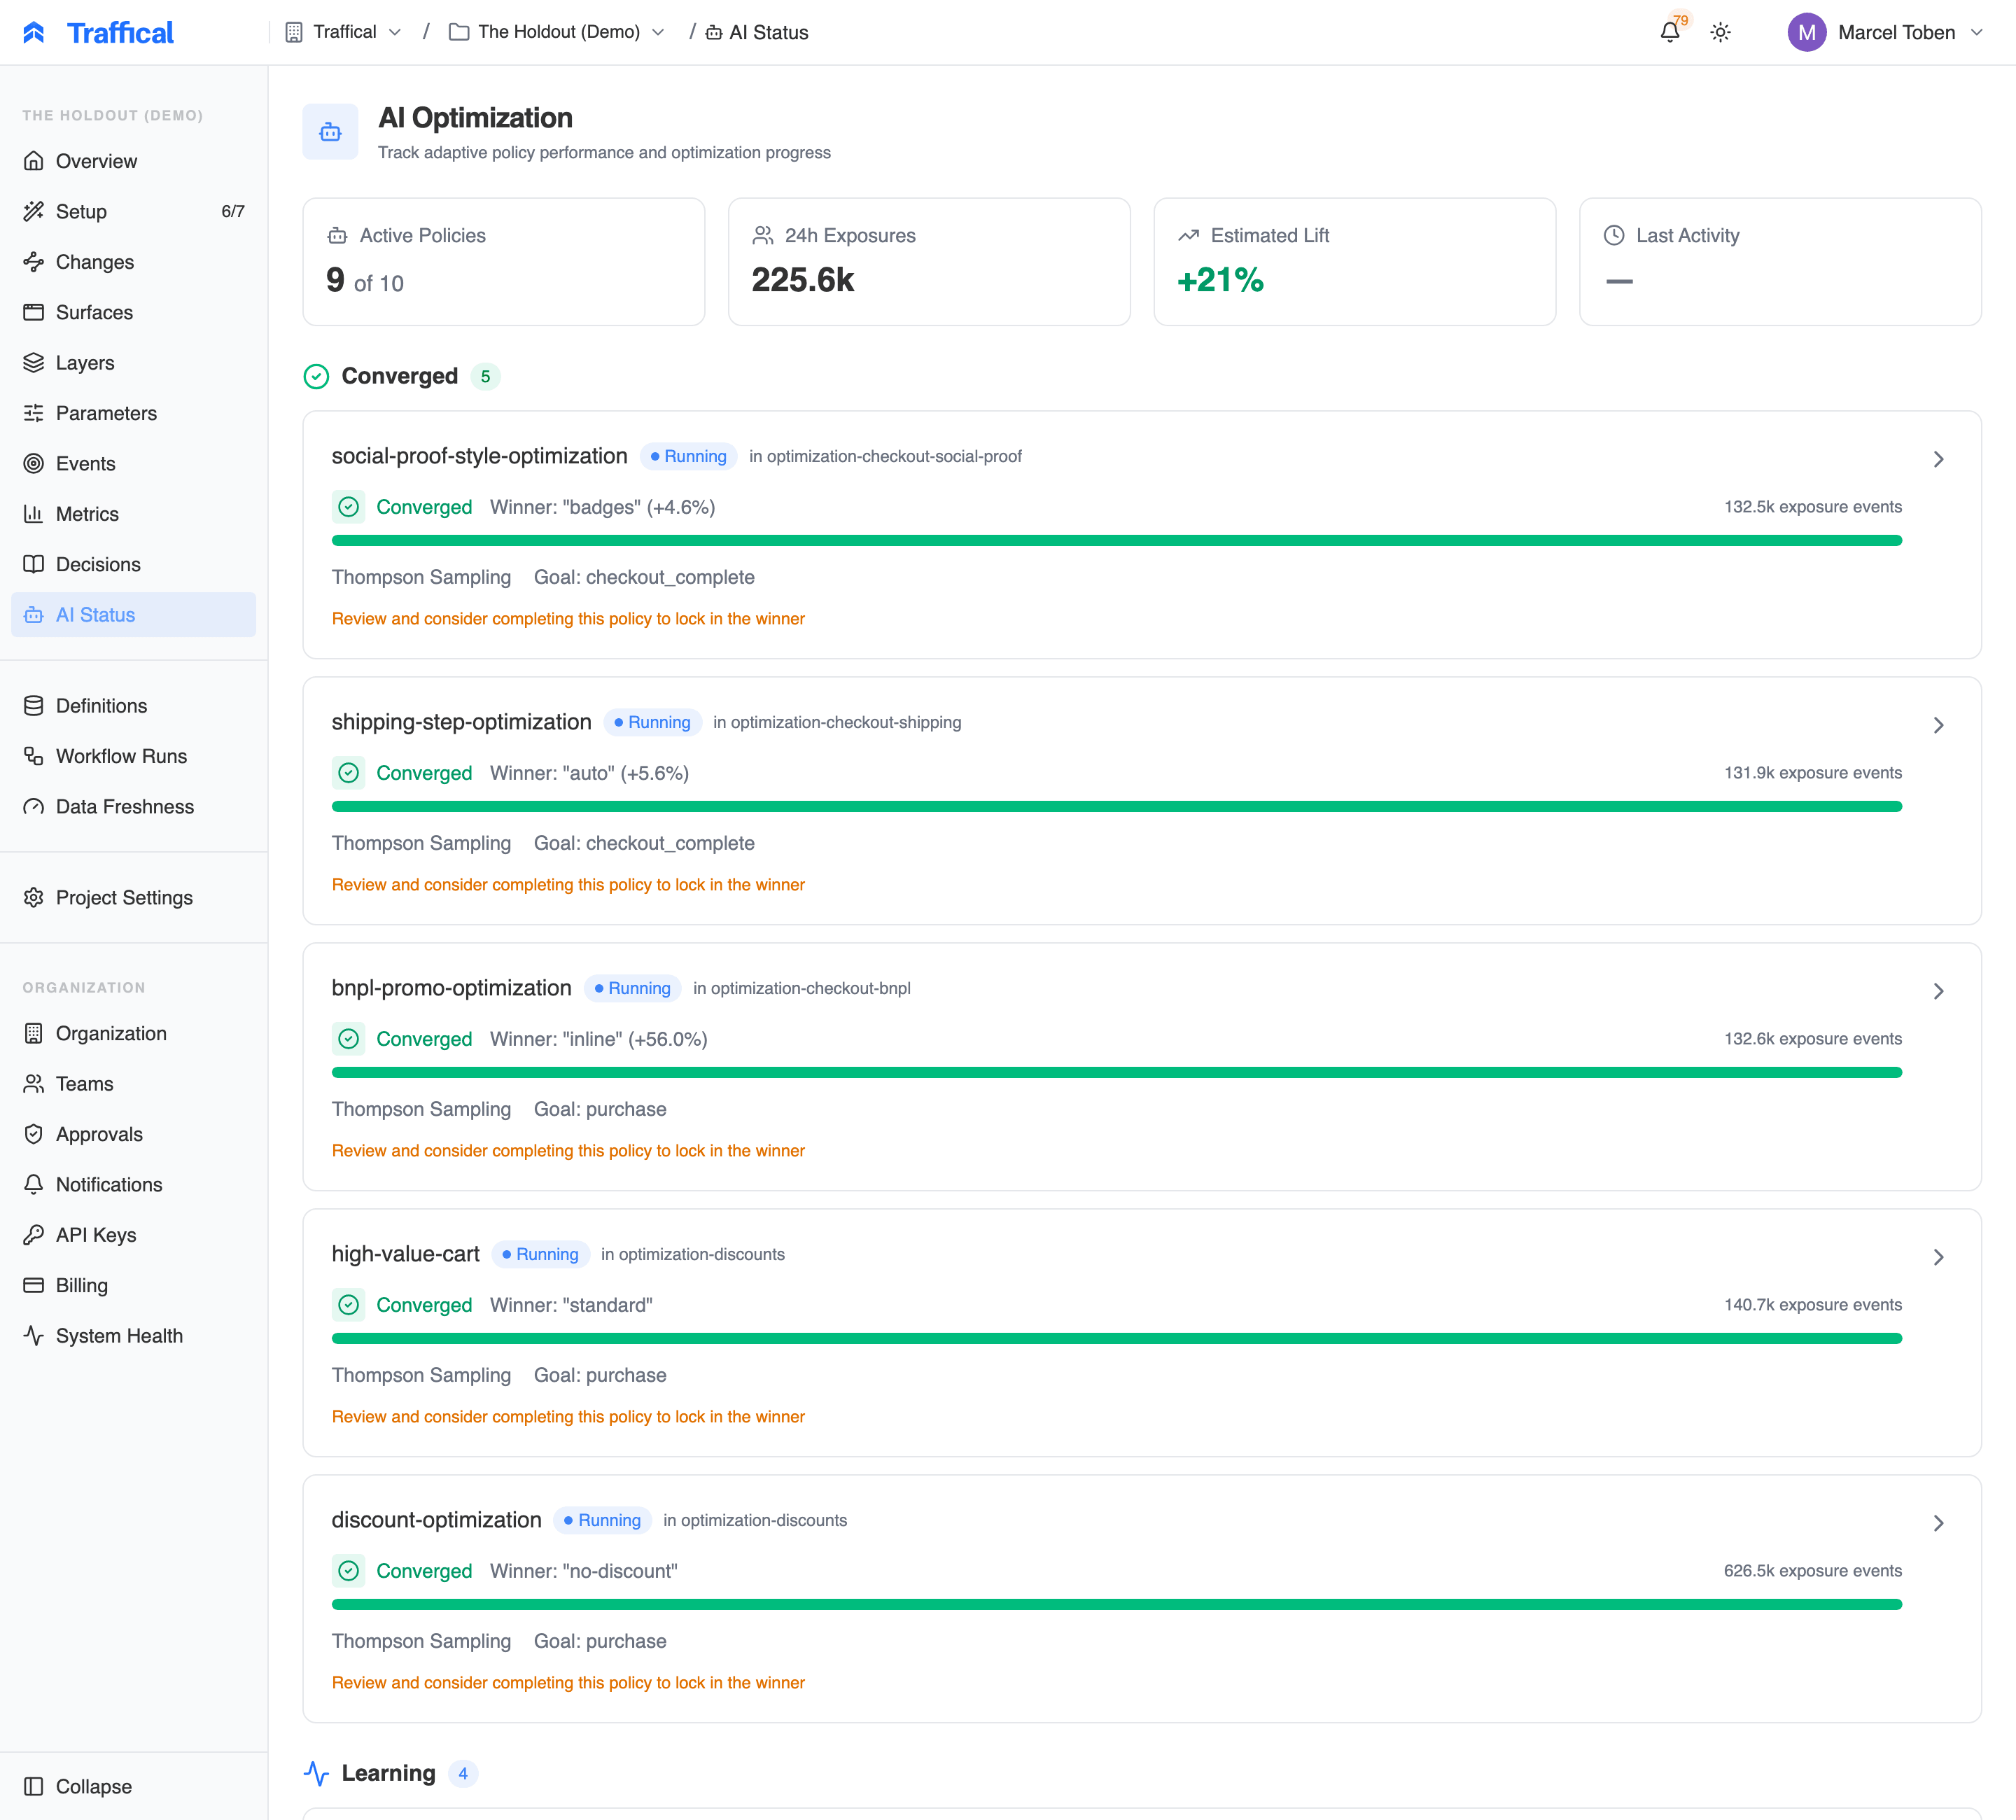This screenshot has width=2016, height=1820.
Task: Click social-proof-style-optimization progress bar
Action: [1116, 540]
